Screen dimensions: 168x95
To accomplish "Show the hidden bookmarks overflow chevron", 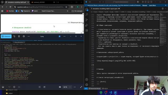I will [x=67, y=11].
